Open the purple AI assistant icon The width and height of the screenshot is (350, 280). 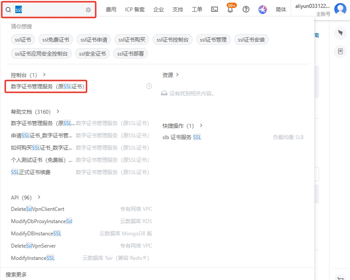pos(263,9)
